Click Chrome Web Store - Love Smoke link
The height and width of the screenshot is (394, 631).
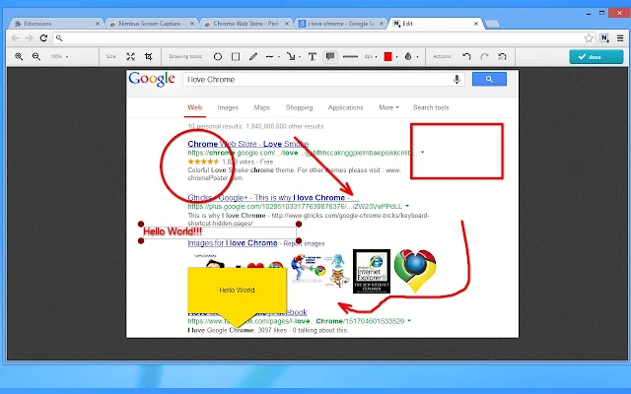(247, 144)
